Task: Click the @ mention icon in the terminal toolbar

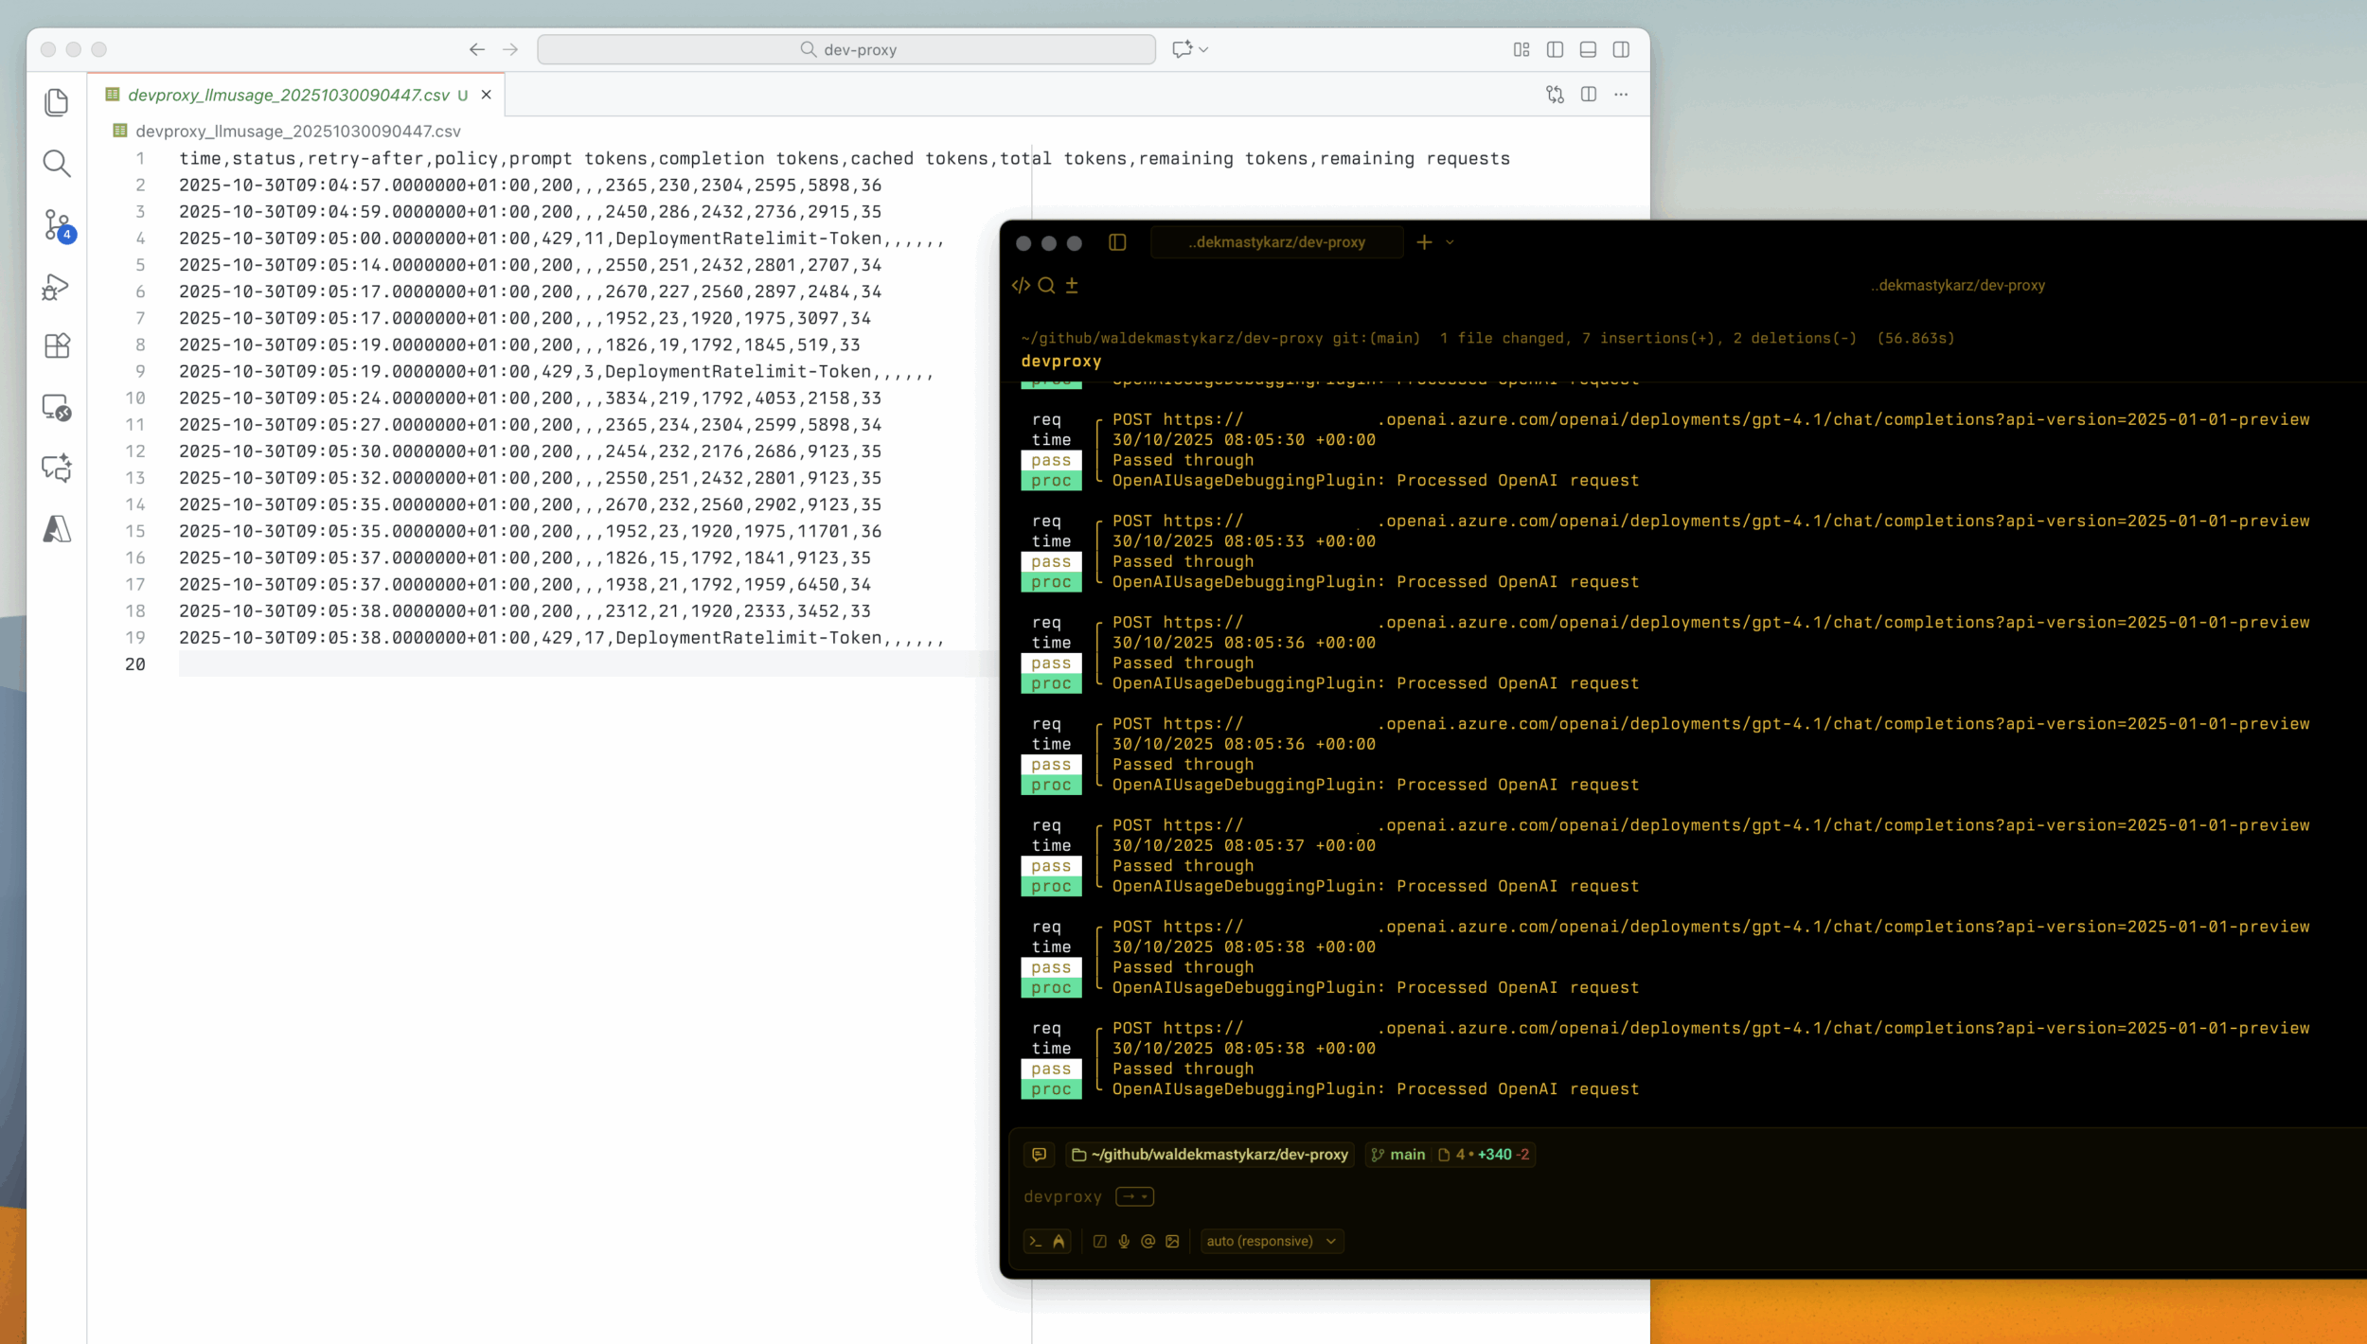Action: [x=1148, y=1241]
